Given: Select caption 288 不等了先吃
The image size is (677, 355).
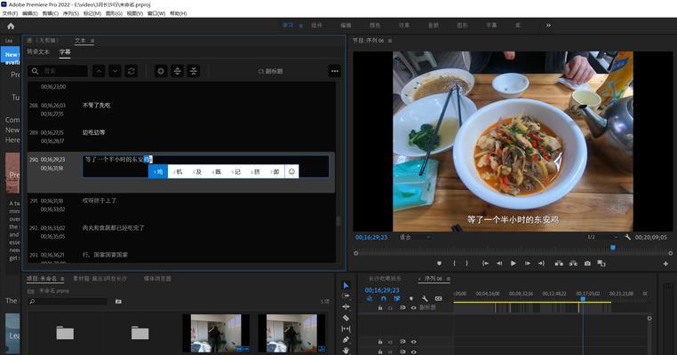Looking at the screenshot, I should tap(96, 106).
